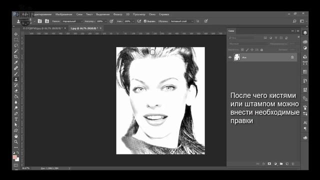Toggle the Выравн. aligned checkbox
The height and width of the screenshot is (180, 320).
tap(145, 21)
